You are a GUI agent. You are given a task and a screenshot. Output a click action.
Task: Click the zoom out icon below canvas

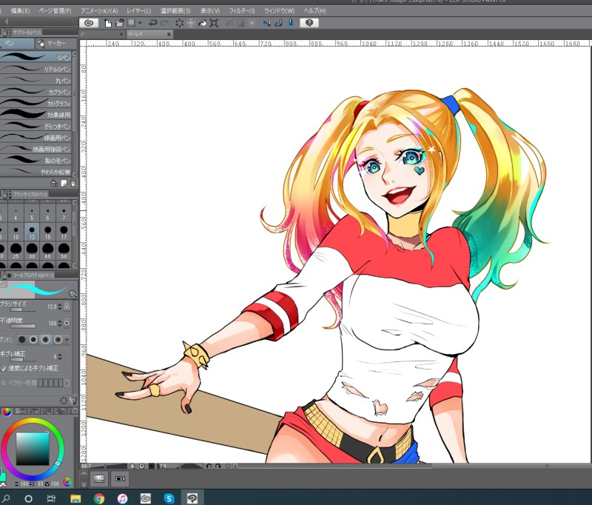tap(132, 466)
